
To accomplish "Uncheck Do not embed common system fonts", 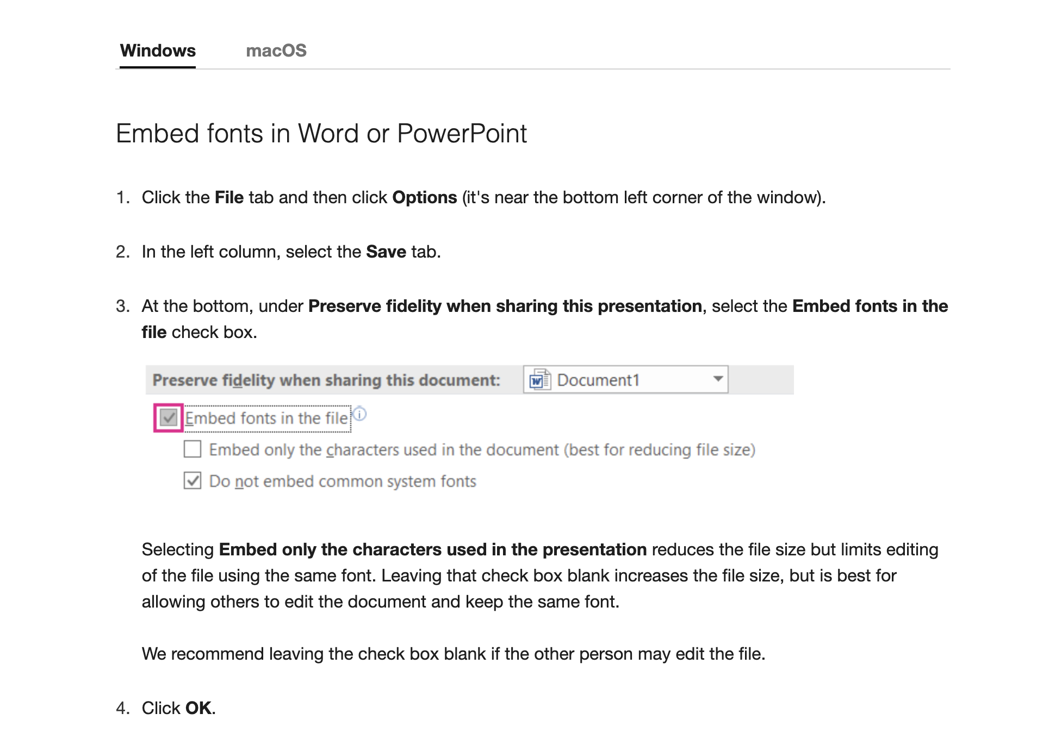I will tap(193, 481).
